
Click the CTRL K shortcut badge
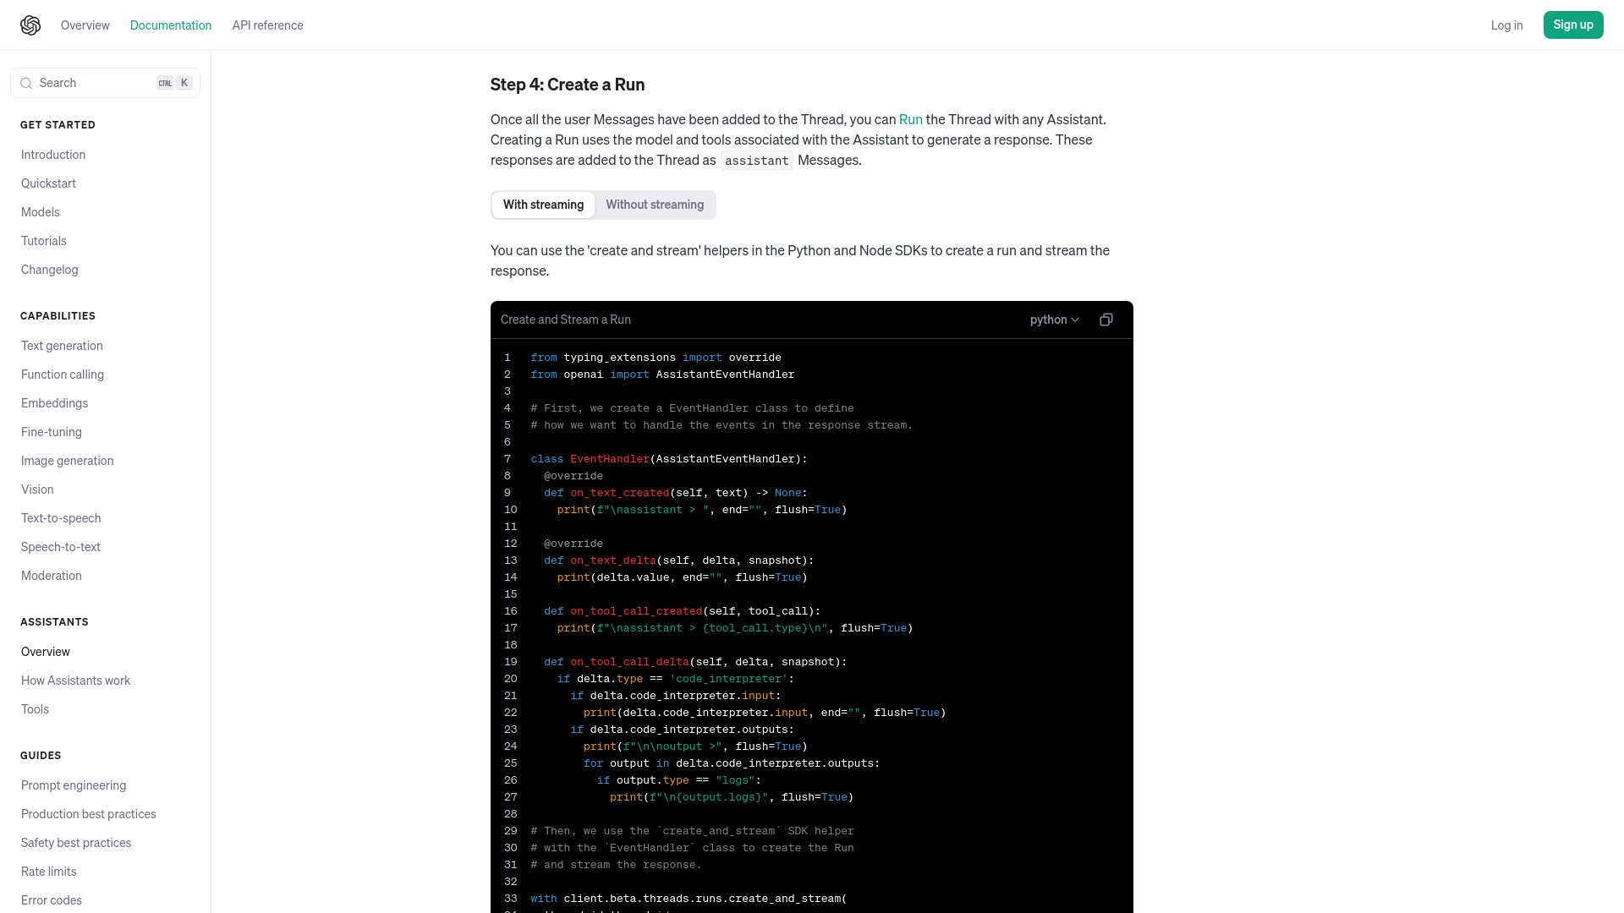(x=174, y=83)
